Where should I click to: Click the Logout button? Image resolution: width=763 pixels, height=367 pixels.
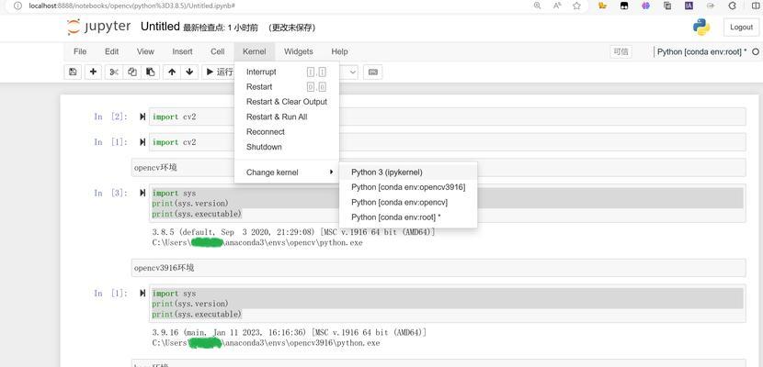(741, 28)
